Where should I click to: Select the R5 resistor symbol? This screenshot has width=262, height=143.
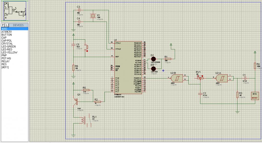tap(86, 90)
